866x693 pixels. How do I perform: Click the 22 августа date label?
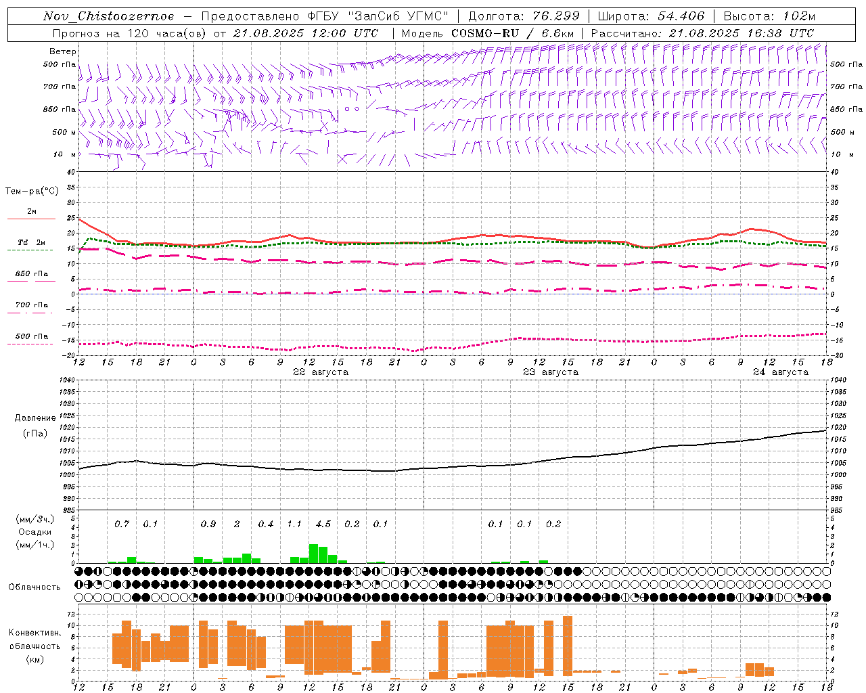pos(321,372)
